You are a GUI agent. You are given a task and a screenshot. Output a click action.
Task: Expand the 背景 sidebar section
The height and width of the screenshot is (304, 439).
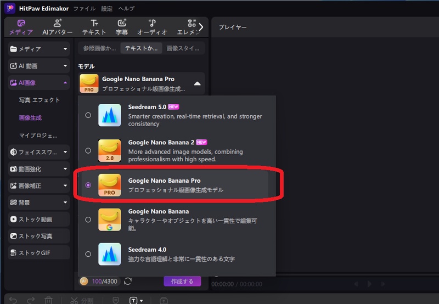(x=65, y=202)
